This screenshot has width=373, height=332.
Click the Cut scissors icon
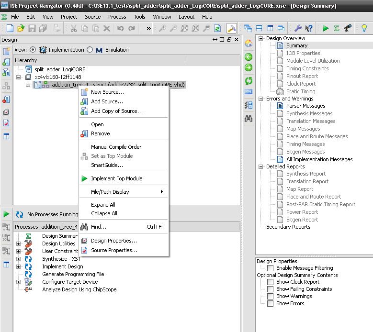pyautogui.click(x=74, y=29)
